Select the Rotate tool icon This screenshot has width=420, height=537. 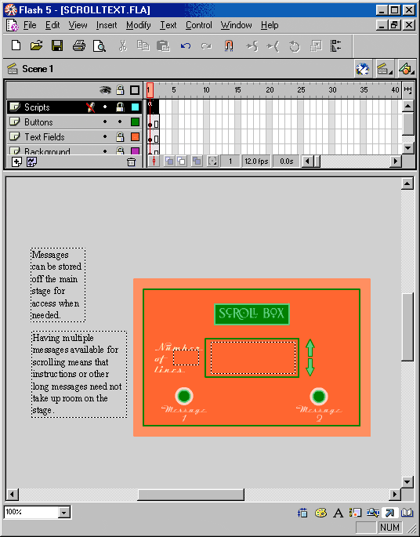click(x=294, y=46)
